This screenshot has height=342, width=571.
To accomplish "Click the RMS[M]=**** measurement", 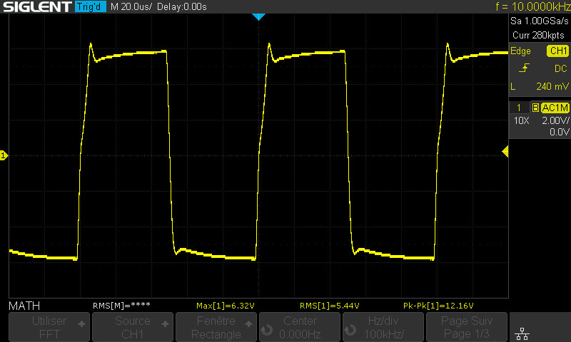I will tap(121, 306).
